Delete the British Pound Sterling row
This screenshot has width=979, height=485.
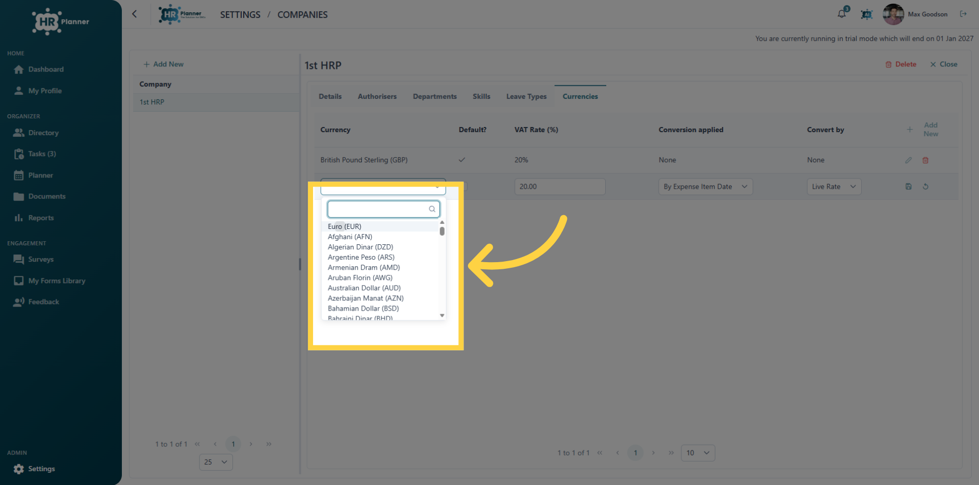925,160
